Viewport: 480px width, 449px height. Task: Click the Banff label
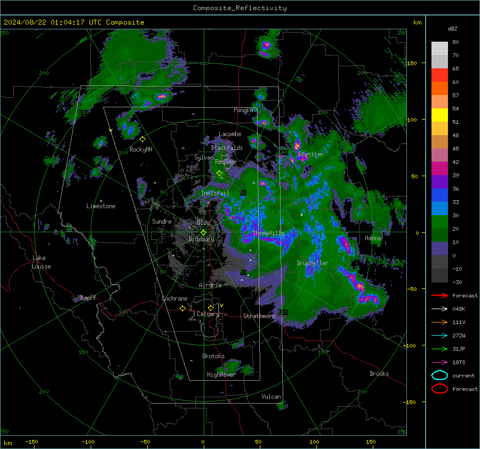(88, 297)
